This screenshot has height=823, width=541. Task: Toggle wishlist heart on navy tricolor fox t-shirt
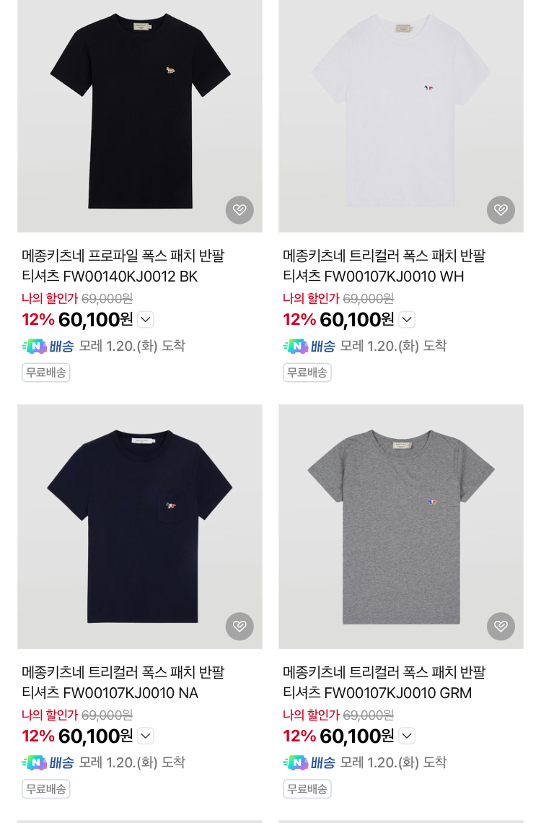[239, 626]
